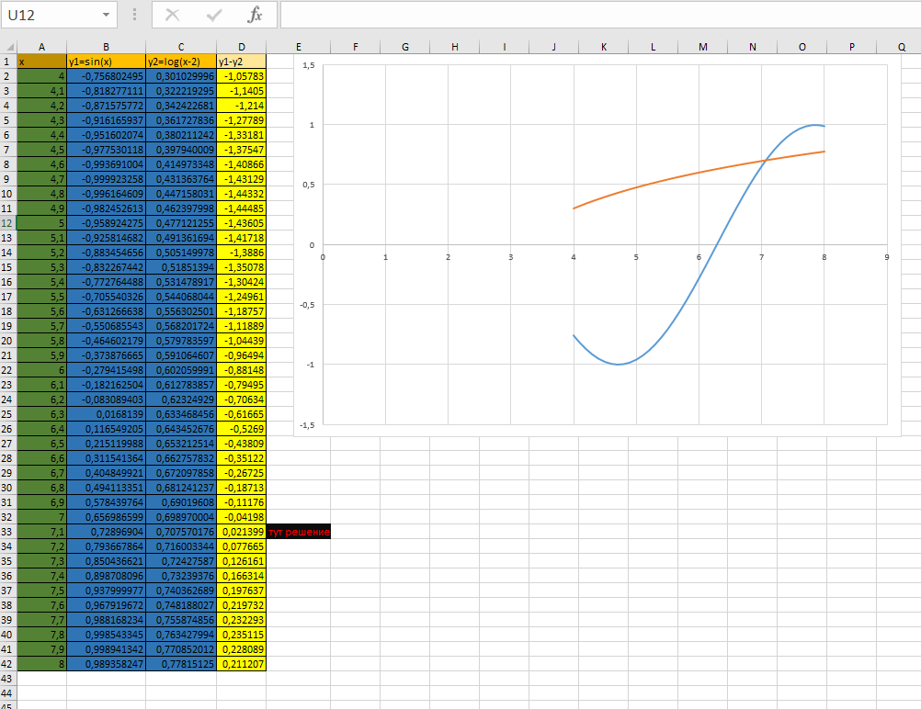
Task: Click header cell 'y2=log(x-2)'
Action: [181, 62]
